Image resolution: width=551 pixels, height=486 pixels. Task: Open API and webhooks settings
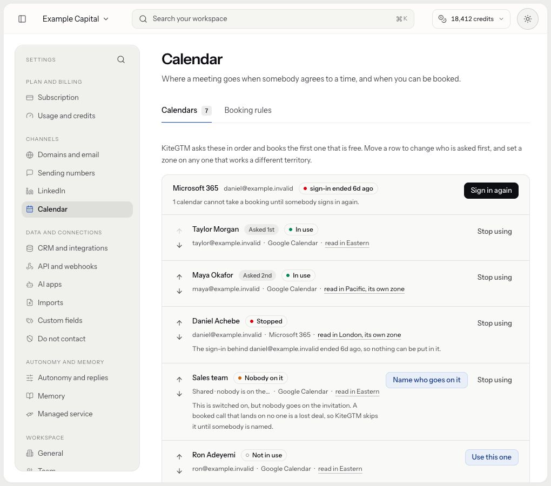(x=77, y=267)
